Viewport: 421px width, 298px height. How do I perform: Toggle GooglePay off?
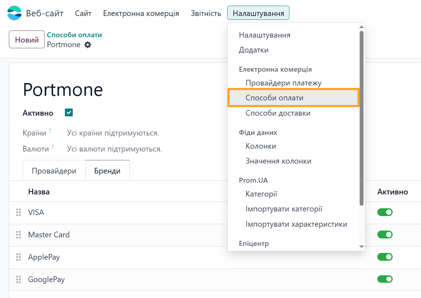tap(385, 279)
